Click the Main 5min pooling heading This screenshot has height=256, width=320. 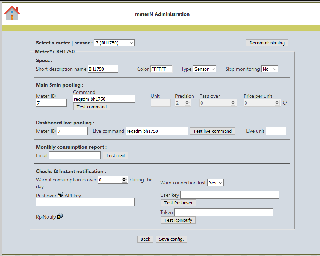click(x=60, y=85)
